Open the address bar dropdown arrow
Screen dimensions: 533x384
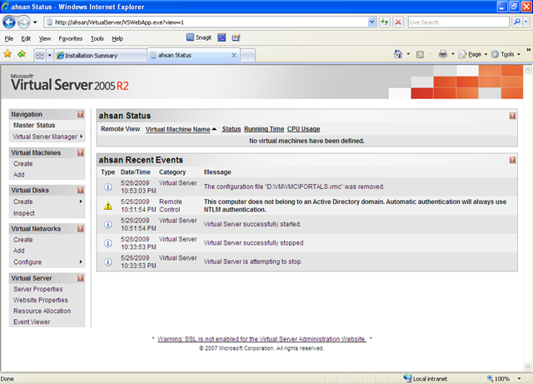coord(372,22)
